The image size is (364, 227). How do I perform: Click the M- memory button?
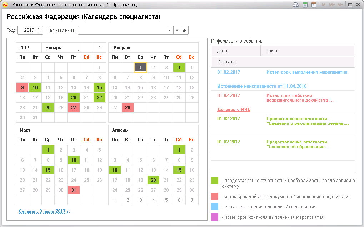tap(340, 5)
